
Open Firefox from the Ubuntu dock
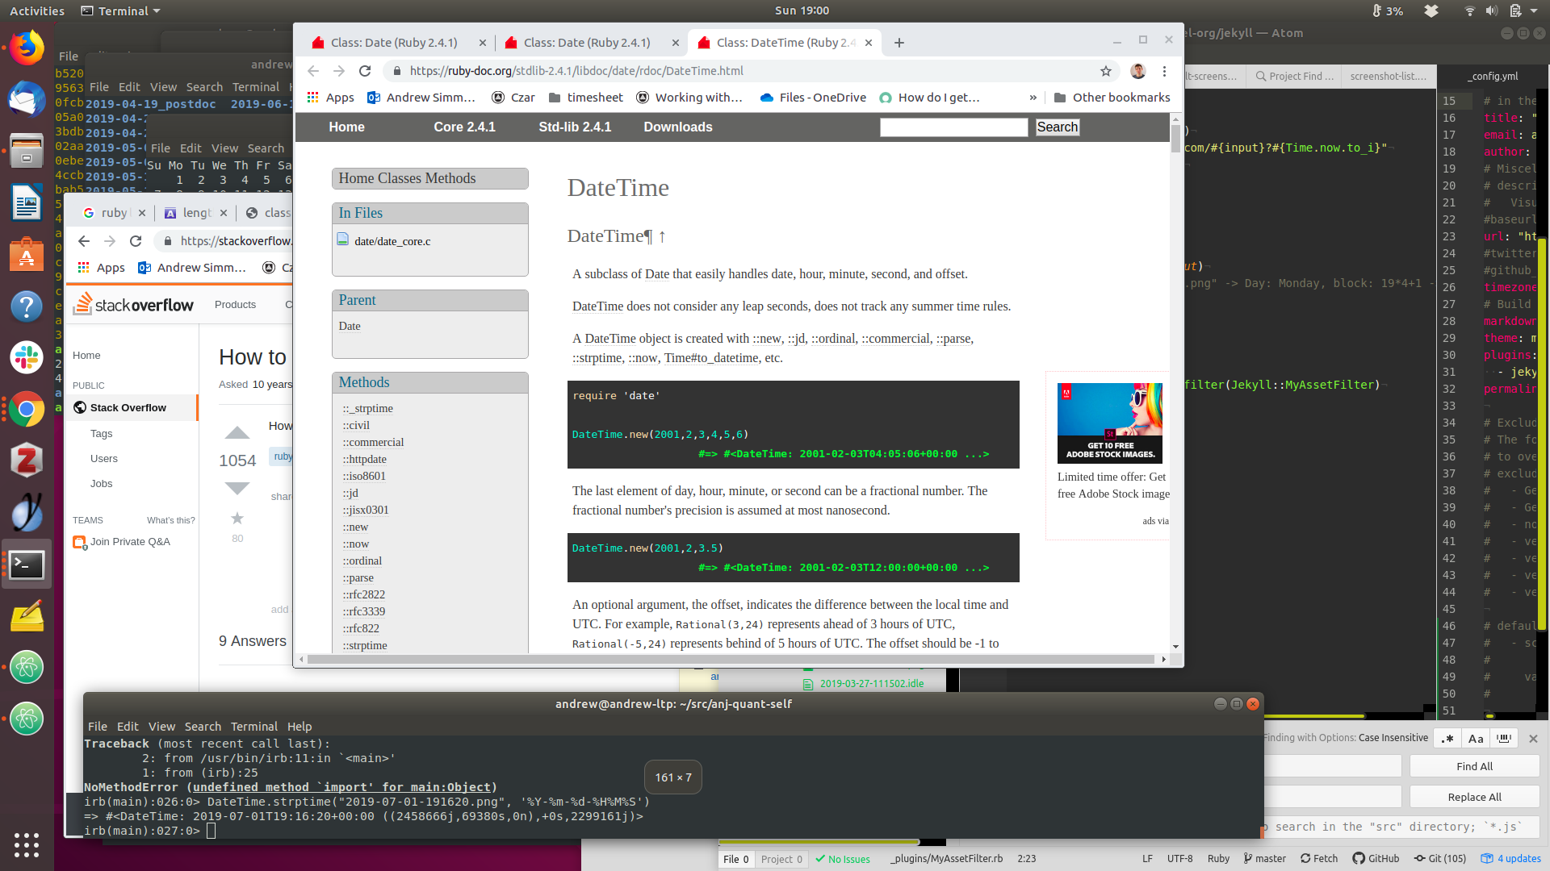pos(27,48)
